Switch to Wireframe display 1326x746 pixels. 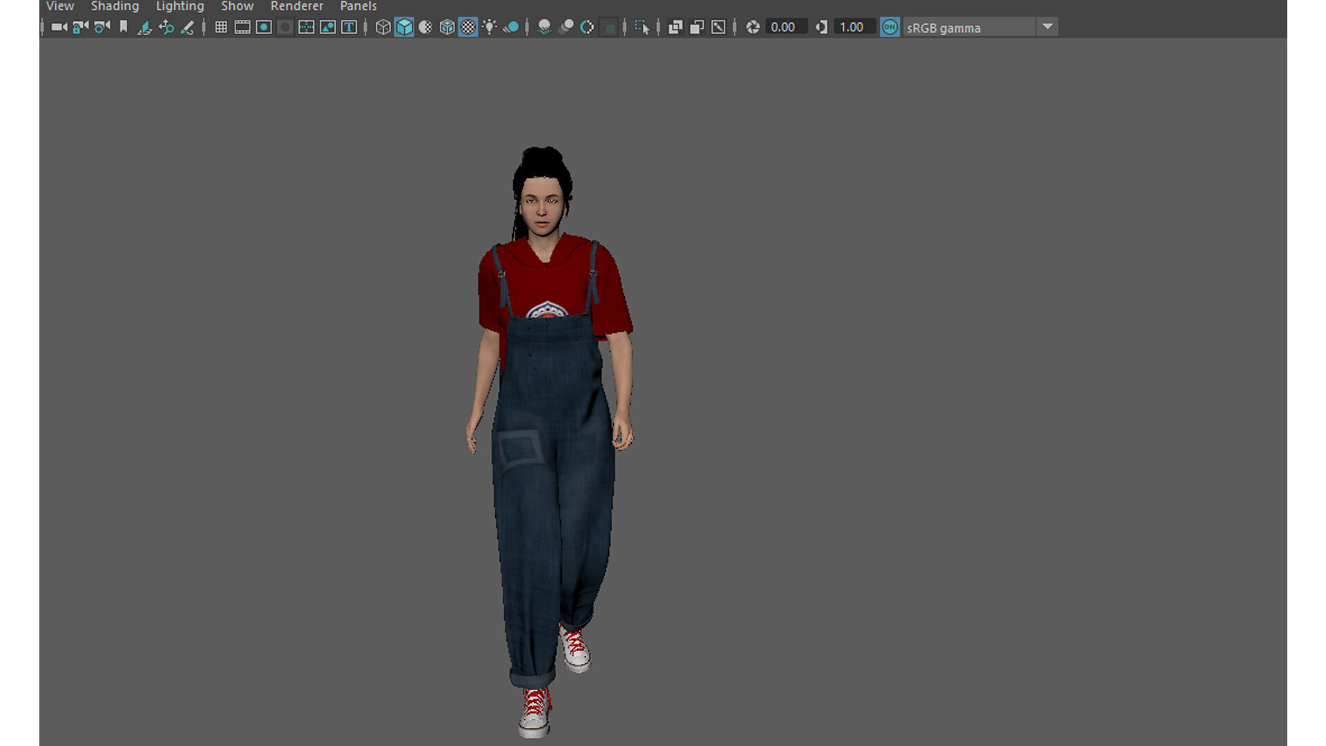click(383, 27)
